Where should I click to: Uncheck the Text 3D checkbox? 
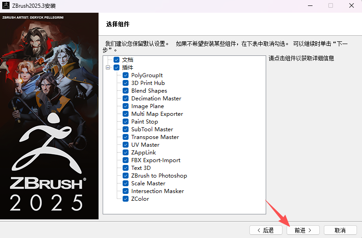126,168
